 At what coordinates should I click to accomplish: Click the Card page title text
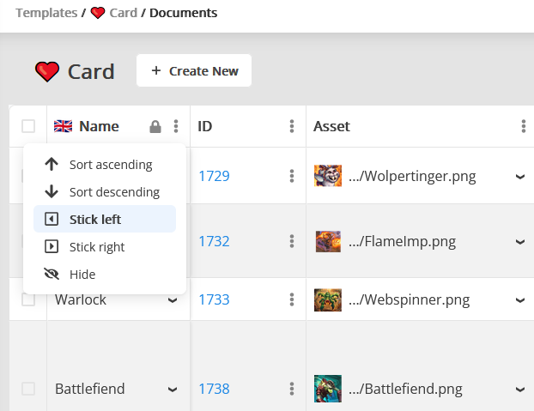[91, 72]
